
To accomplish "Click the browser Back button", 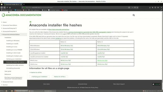I will [2, 7].
